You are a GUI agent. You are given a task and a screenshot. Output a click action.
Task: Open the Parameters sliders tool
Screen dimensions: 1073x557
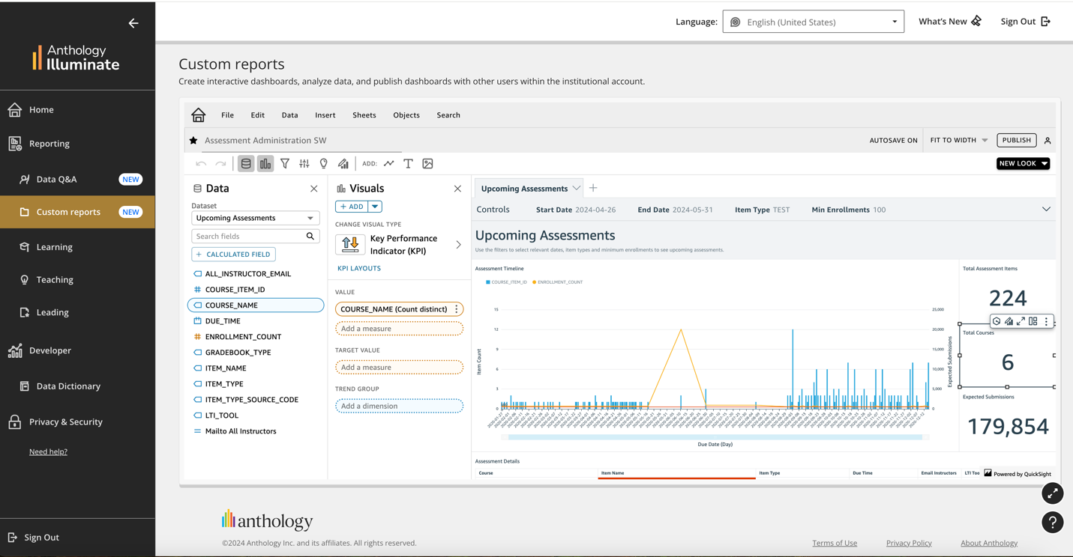[x=304, y=163]
